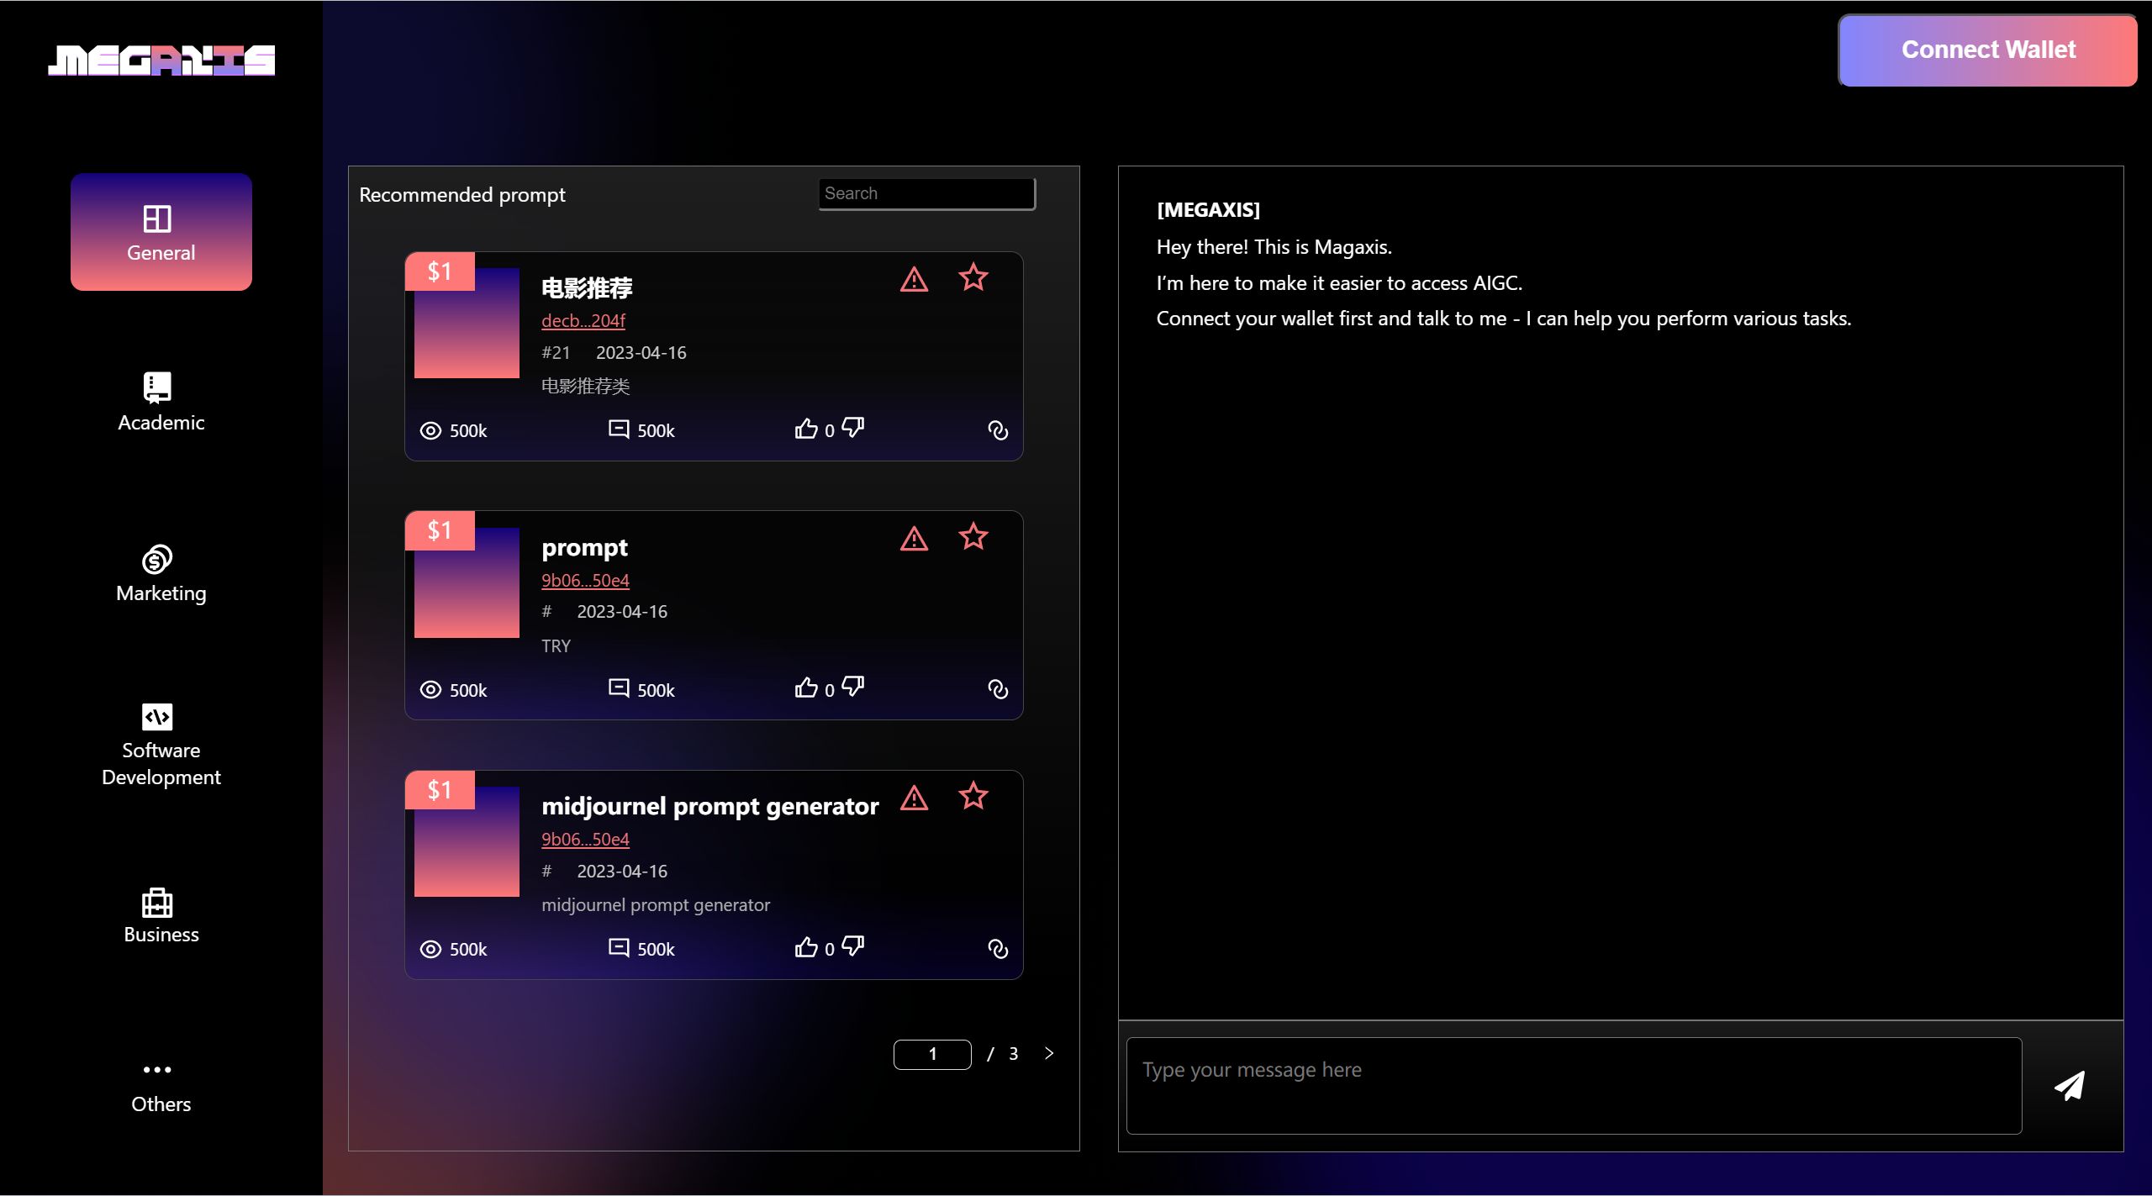Report the 'prompt' card via warning icon

[914, 539]
